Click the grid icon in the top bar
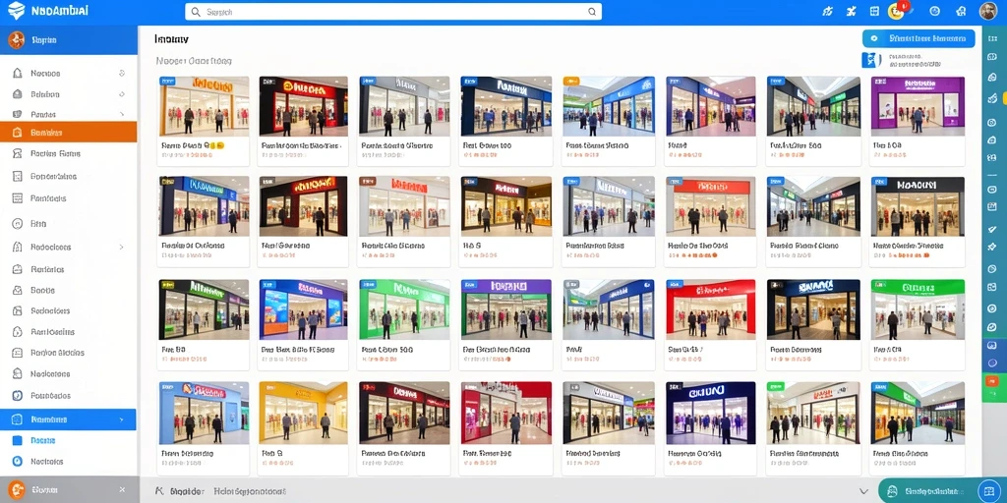Image resolution: width=1007 pixels, height=503 pixels. 874,11
